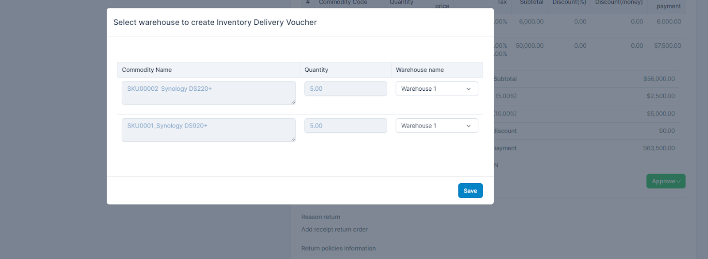
Task: Click the $63,500.00 total payment amount
Action: pos(659,148)
